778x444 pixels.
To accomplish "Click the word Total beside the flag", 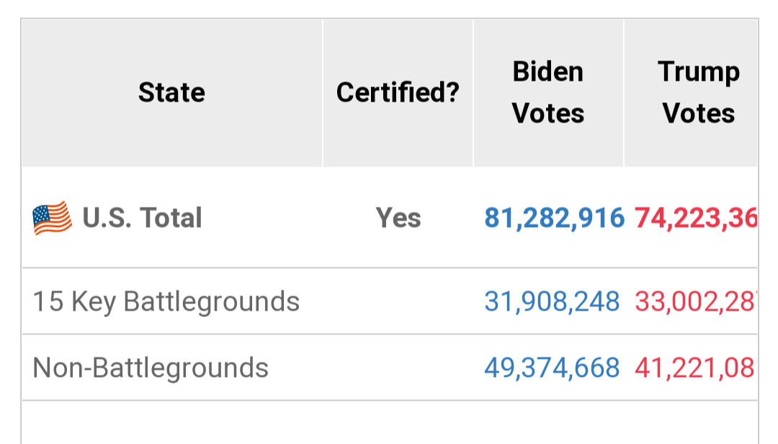I will pyautogui.click(x=171, y=218).
